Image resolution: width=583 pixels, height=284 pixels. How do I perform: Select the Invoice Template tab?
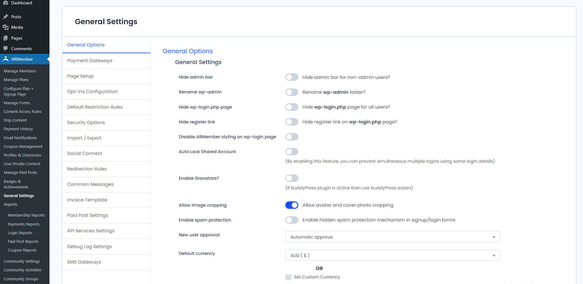coord(87,200)
